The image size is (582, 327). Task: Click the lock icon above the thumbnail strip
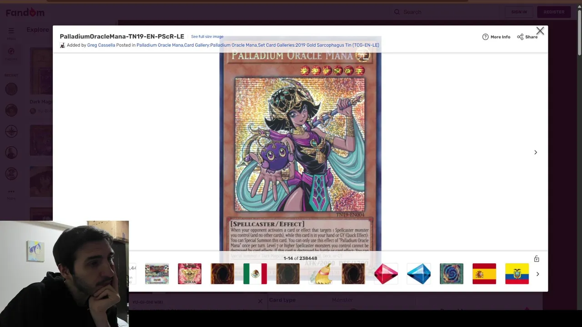tap(537, 259)
